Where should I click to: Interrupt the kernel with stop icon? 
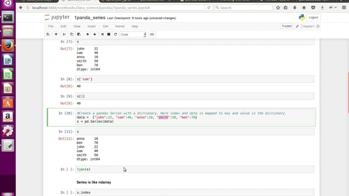point(109,34)
